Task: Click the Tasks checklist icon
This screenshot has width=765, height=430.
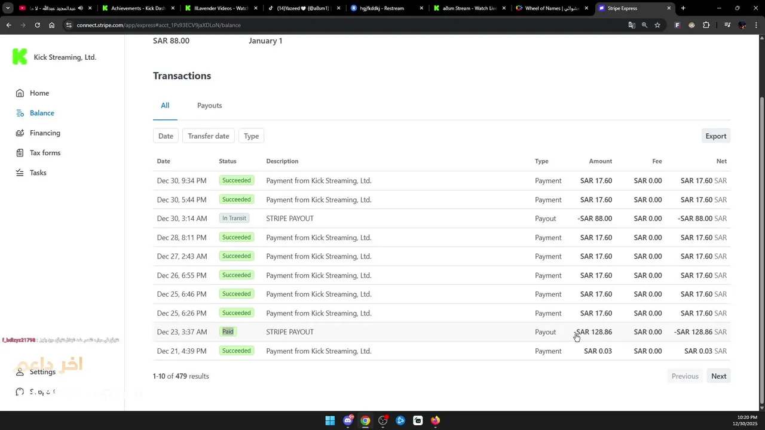Action: pyautogui.click(x=20, y=173)
